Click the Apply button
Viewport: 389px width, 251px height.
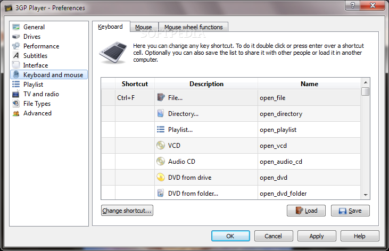click(x=317, y=236)
